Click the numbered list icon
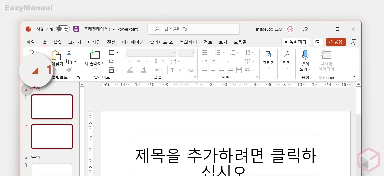Screen dimensions: 384x176 pyautogui.click(x=217, y=52)
